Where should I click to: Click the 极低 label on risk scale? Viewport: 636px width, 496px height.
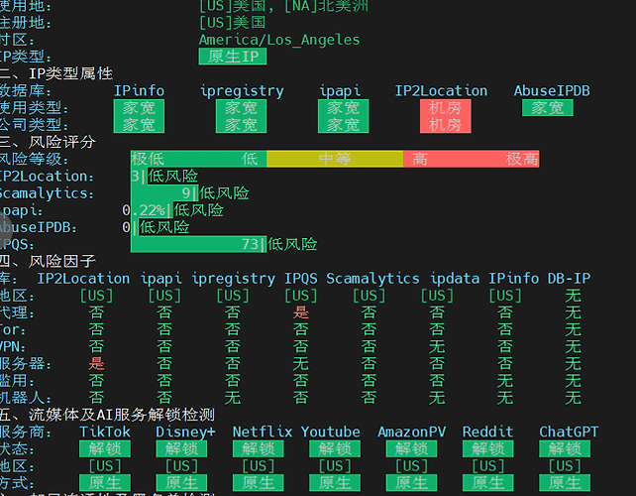point(148,159)
